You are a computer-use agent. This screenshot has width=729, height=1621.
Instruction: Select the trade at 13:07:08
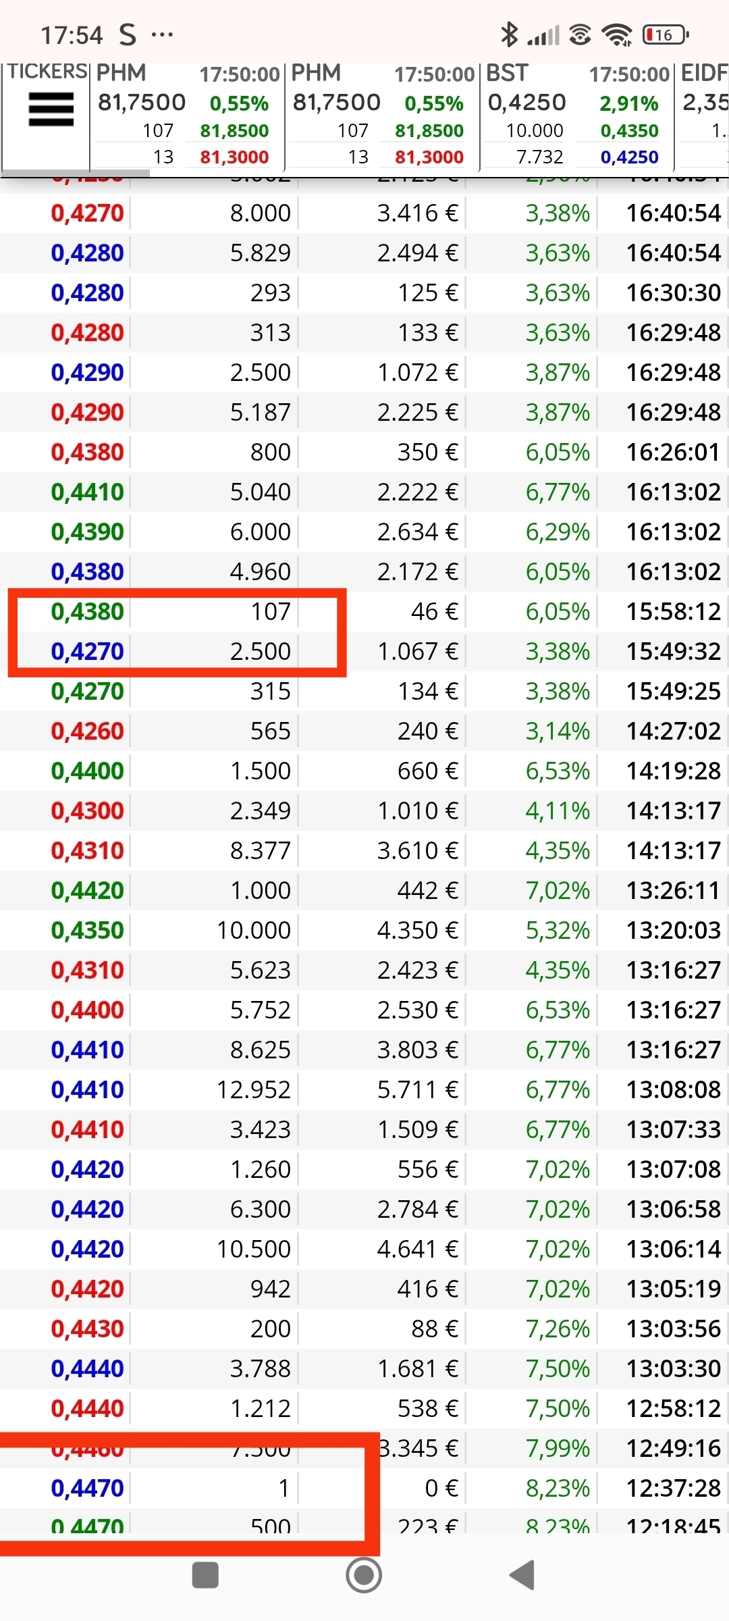click(x=364, y=1169)
